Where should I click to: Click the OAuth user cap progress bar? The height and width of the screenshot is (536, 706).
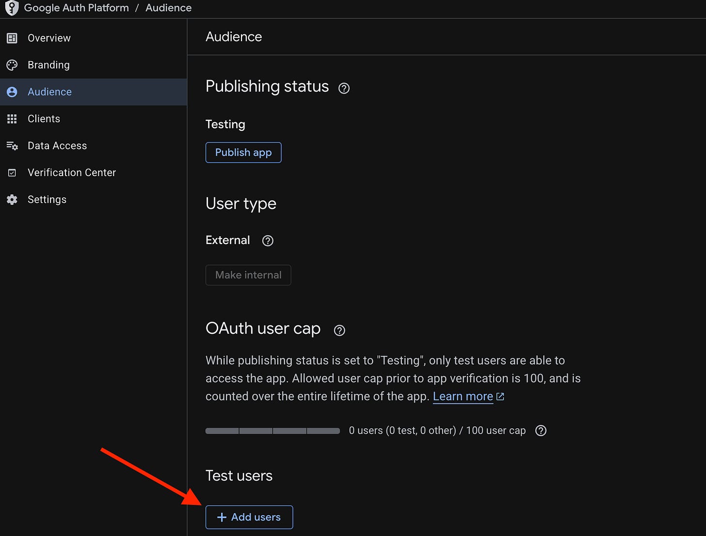pos(273,431)
